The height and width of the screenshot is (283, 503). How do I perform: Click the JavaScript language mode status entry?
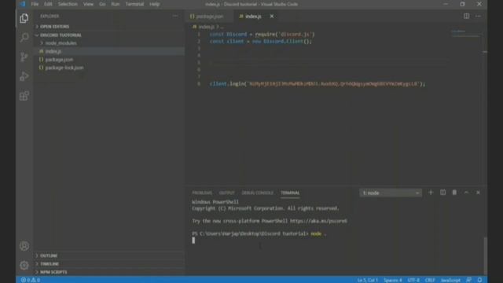450,280
